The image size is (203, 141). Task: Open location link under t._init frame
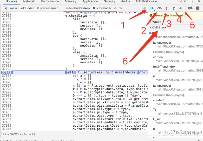(x=179, y=123)
